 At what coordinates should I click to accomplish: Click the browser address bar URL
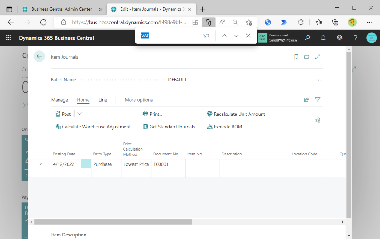129,22
